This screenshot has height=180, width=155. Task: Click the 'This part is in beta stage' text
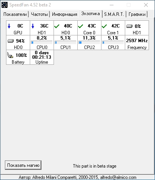(95, 166)
